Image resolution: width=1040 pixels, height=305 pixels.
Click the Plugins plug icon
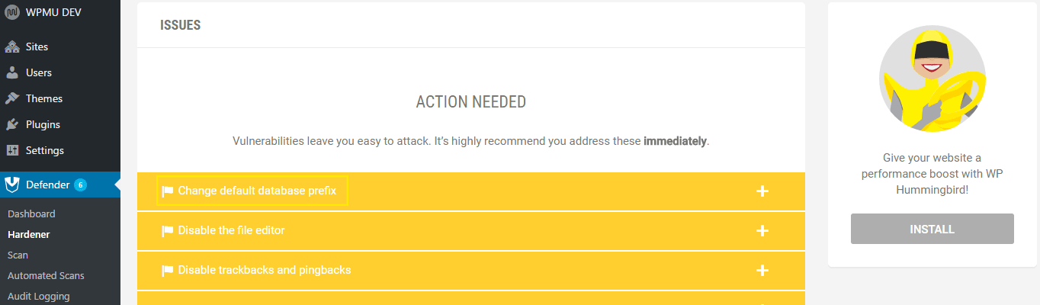coord(12,124)
